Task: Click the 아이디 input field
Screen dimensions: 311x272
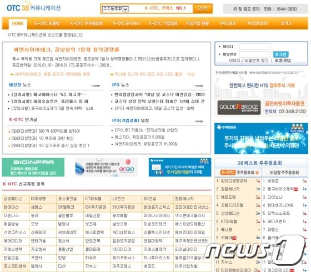Action: 255,47
